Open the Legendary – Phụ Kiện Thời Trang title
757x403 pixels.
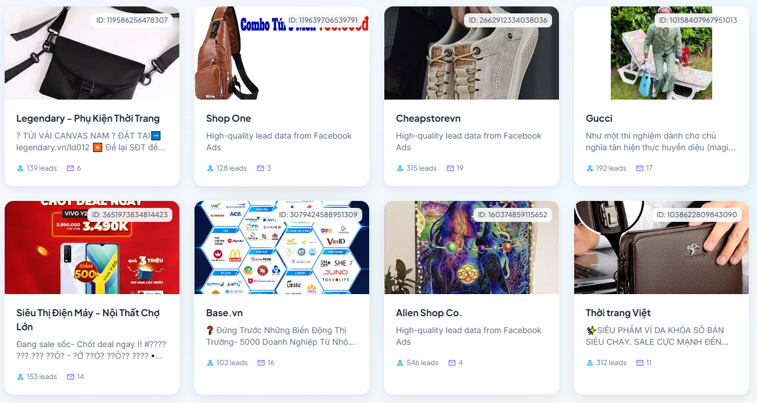88,118
